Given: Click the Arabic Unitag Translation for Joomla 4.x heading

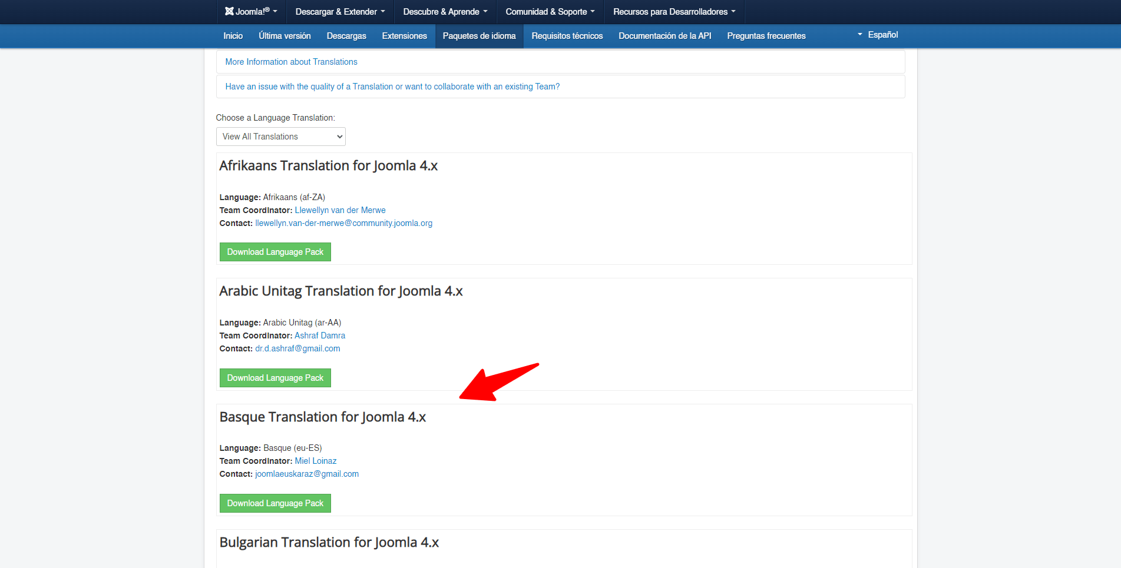Looking at the screenshot, I should (341, 291).
